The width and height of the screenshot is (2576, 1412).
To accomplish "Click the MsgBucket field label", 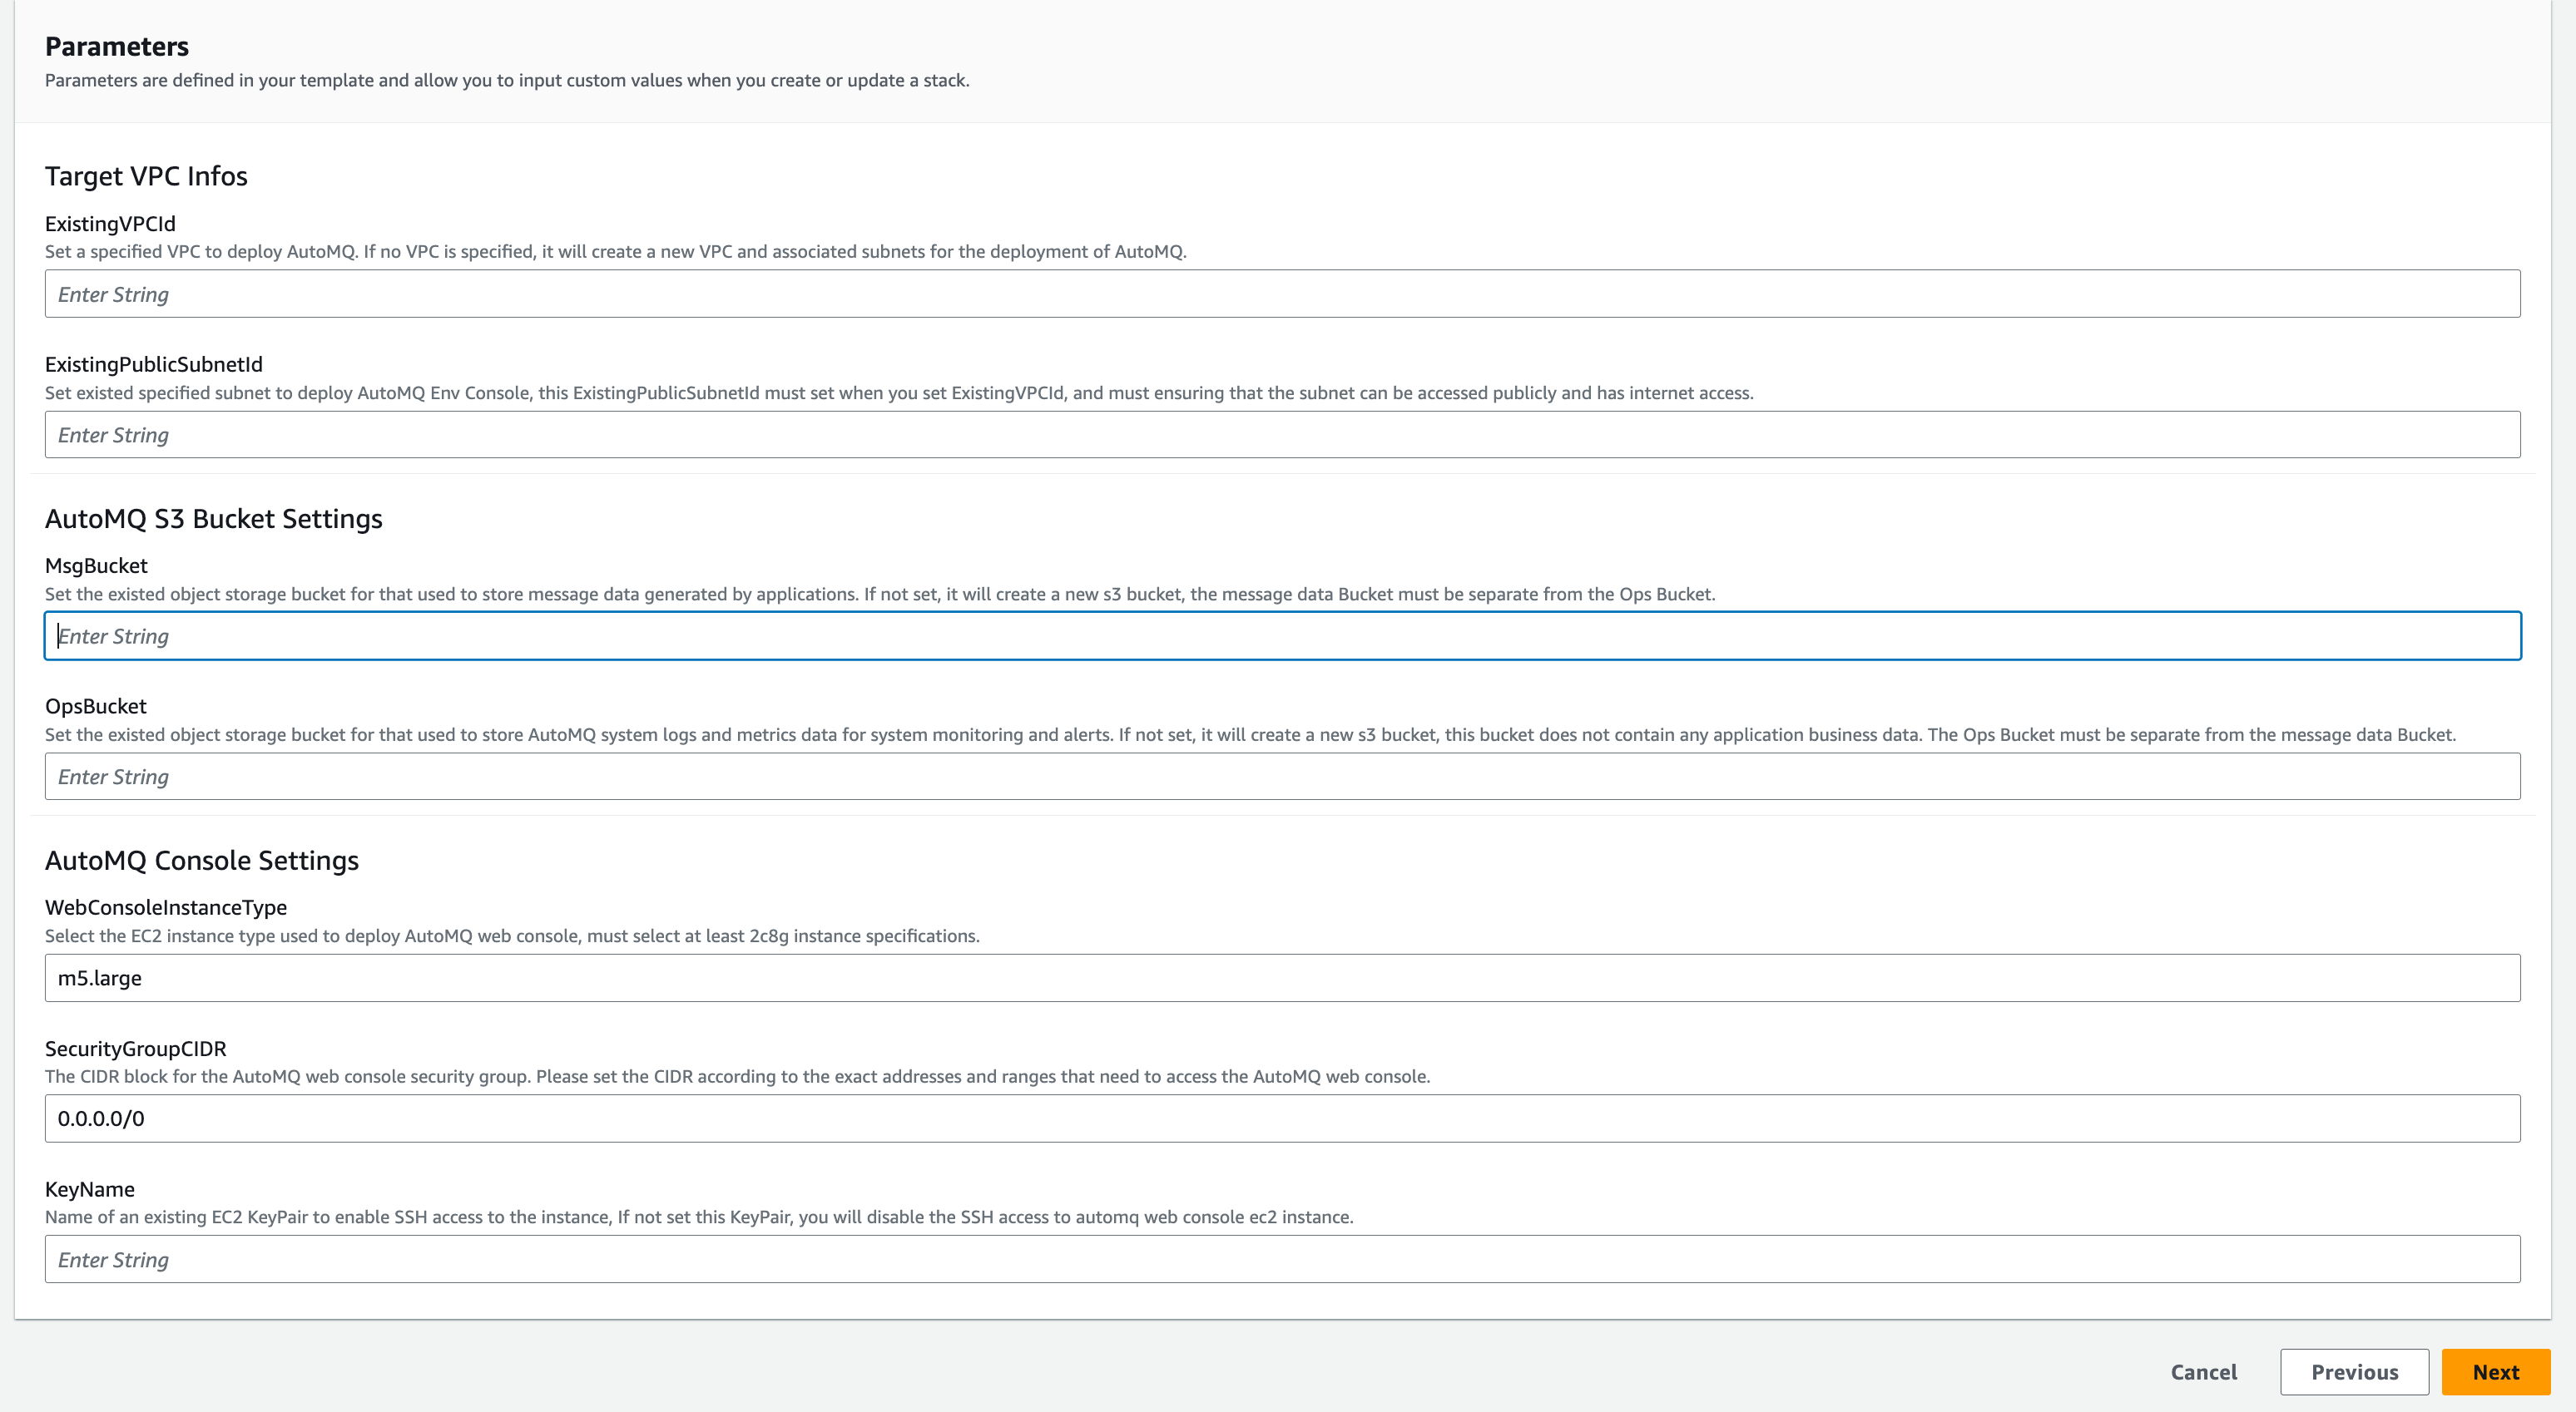I will [96, 565].
